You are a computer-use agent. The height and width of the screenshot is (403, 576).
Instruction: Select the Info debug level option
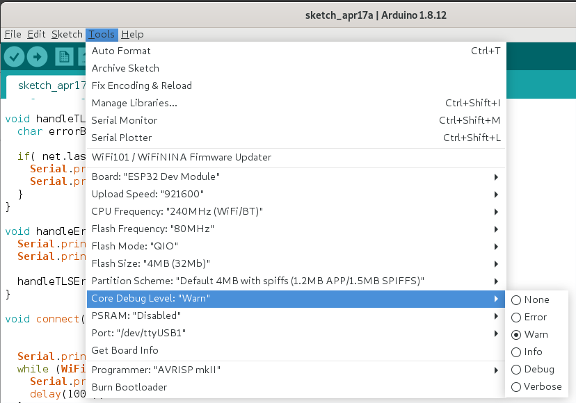tap(527, 352)
